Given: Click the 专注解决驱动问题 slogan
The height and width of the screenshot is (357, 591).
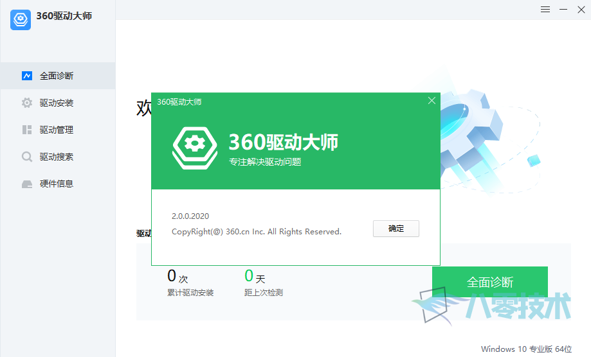Looking at the screenshot, I should pos(265,162).
